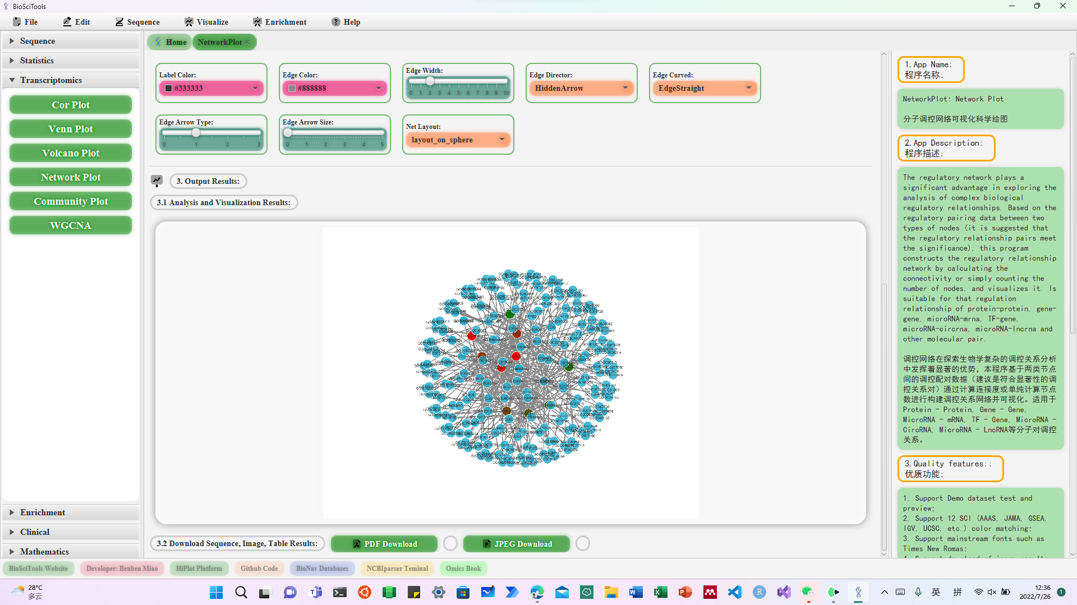Viewport: 1077px width, 605px height.
Task: Toggle the radio circle after JPEG Download
Action: 583,543
